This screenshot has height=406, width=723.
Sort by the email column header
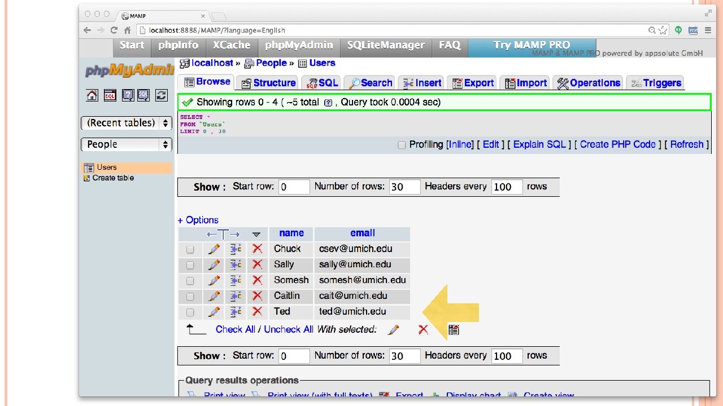pos(363,233)
